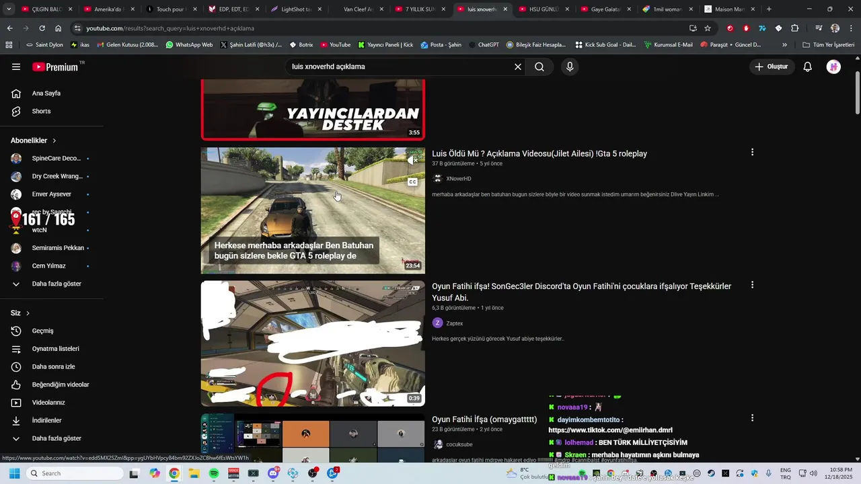The height and width of the screenshot is (484, 861).
Task: Start voice search with microphone icon
Action: click(570, 67)
